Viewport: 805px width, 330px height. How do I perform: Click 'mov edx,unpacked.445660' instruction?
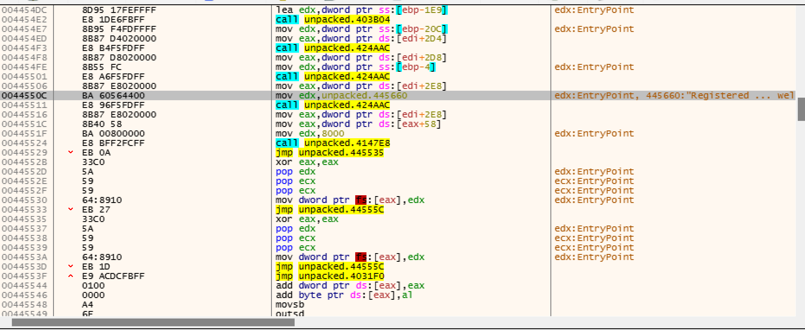click(341, 96)
